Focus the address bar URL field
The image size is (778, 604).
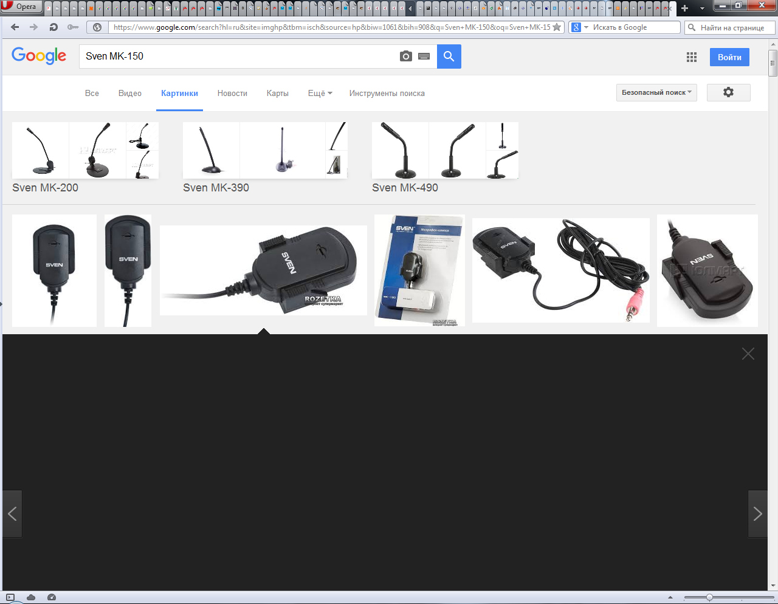tap(331, 27)
